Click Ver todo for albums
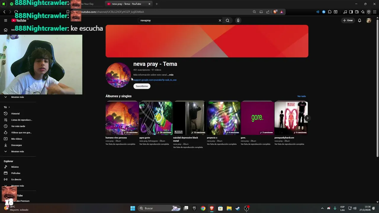379x213 pixels. [301, 96]
